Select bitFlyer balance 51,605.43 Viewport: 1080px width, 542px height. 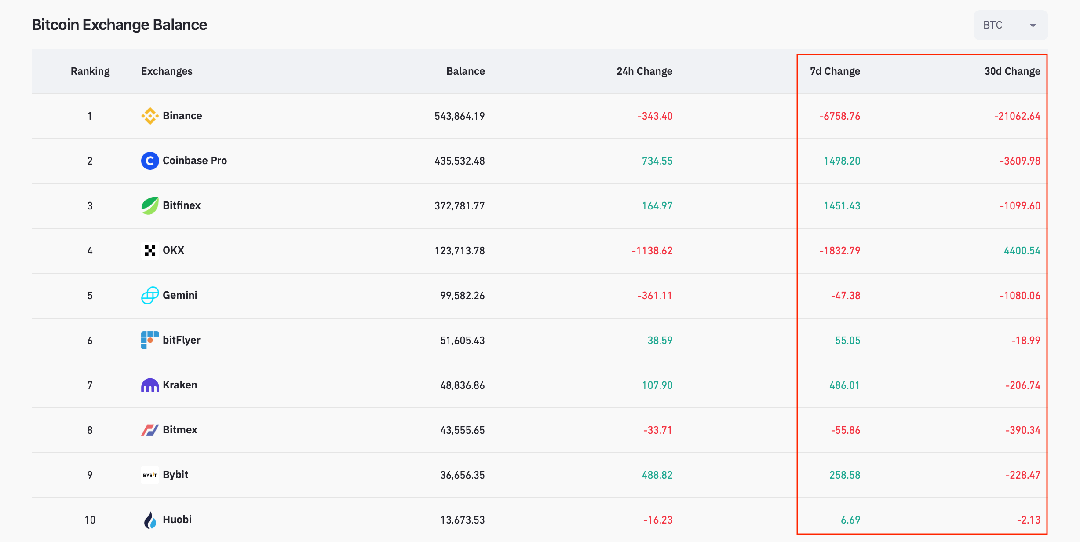pos(463,341)
